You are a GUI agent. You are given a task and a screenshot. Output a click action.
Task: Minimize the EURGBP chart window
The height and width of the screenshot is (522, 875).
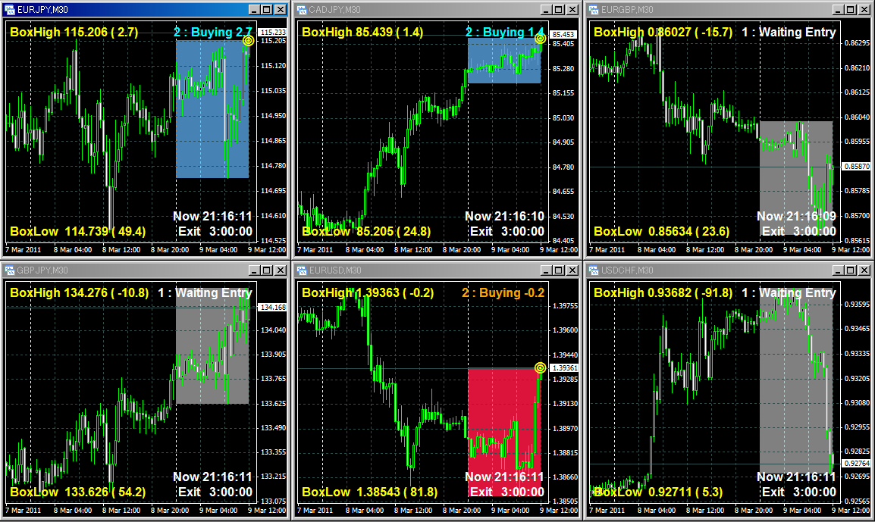click(836, 10)
